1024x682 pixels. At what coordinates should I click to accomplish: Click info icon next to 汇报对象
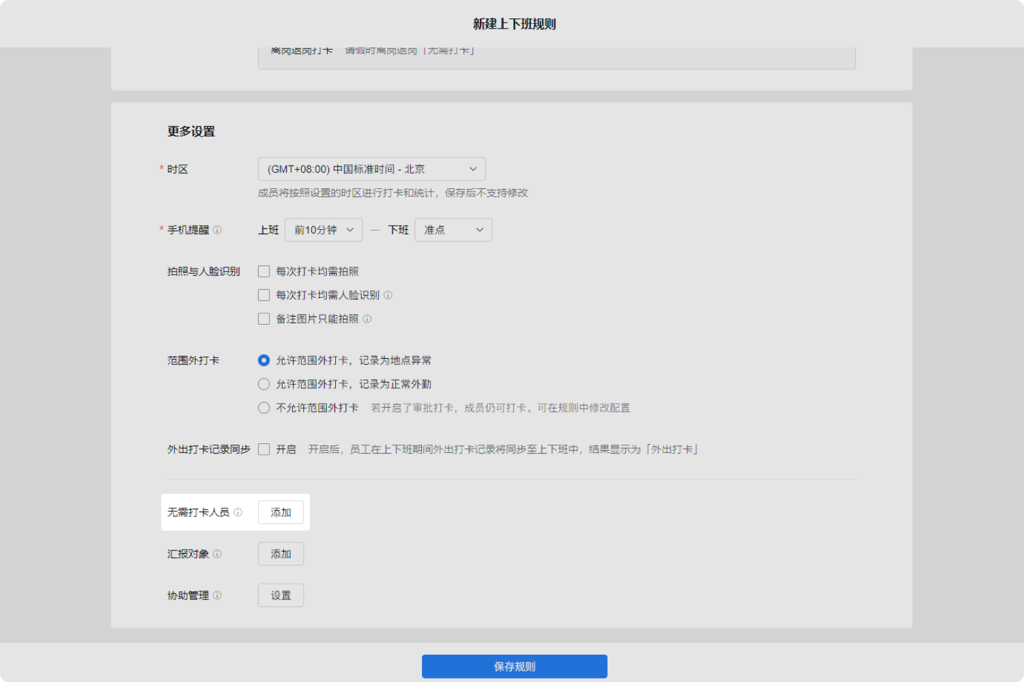[x=217, y=554]
